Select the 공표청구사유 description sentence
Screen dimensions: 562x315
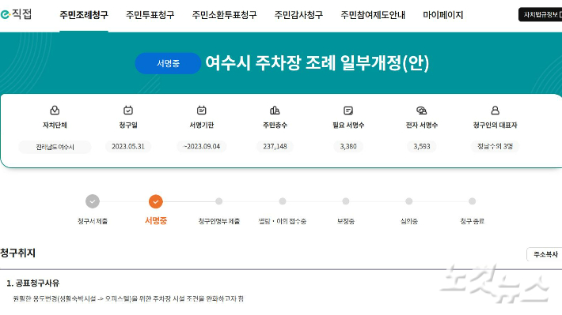pyautogui.click(x=128, y=298)
